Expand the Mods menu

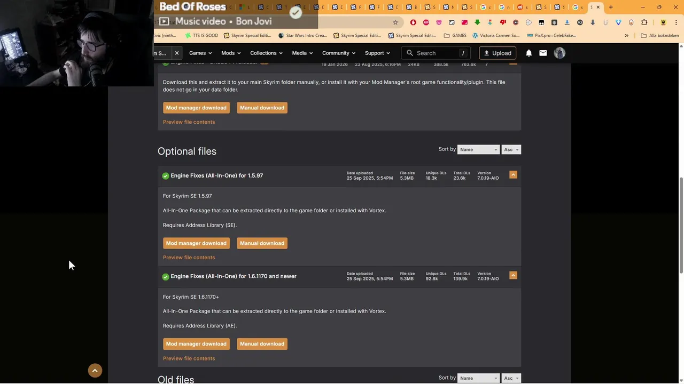[x=231, y=53]
